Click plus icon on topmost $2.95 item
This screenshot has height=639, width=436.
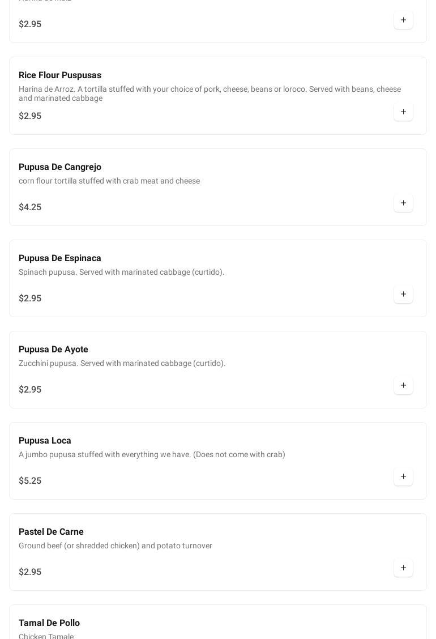coord(403,20)
